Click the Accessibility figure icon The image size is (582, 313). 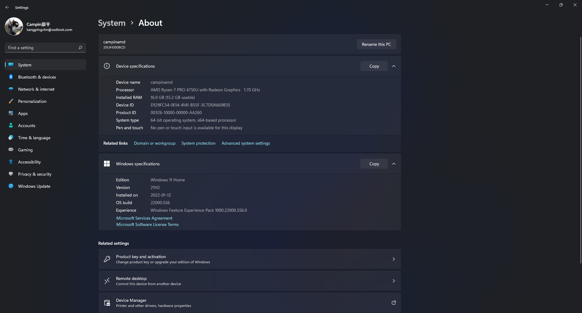(11, 162)
